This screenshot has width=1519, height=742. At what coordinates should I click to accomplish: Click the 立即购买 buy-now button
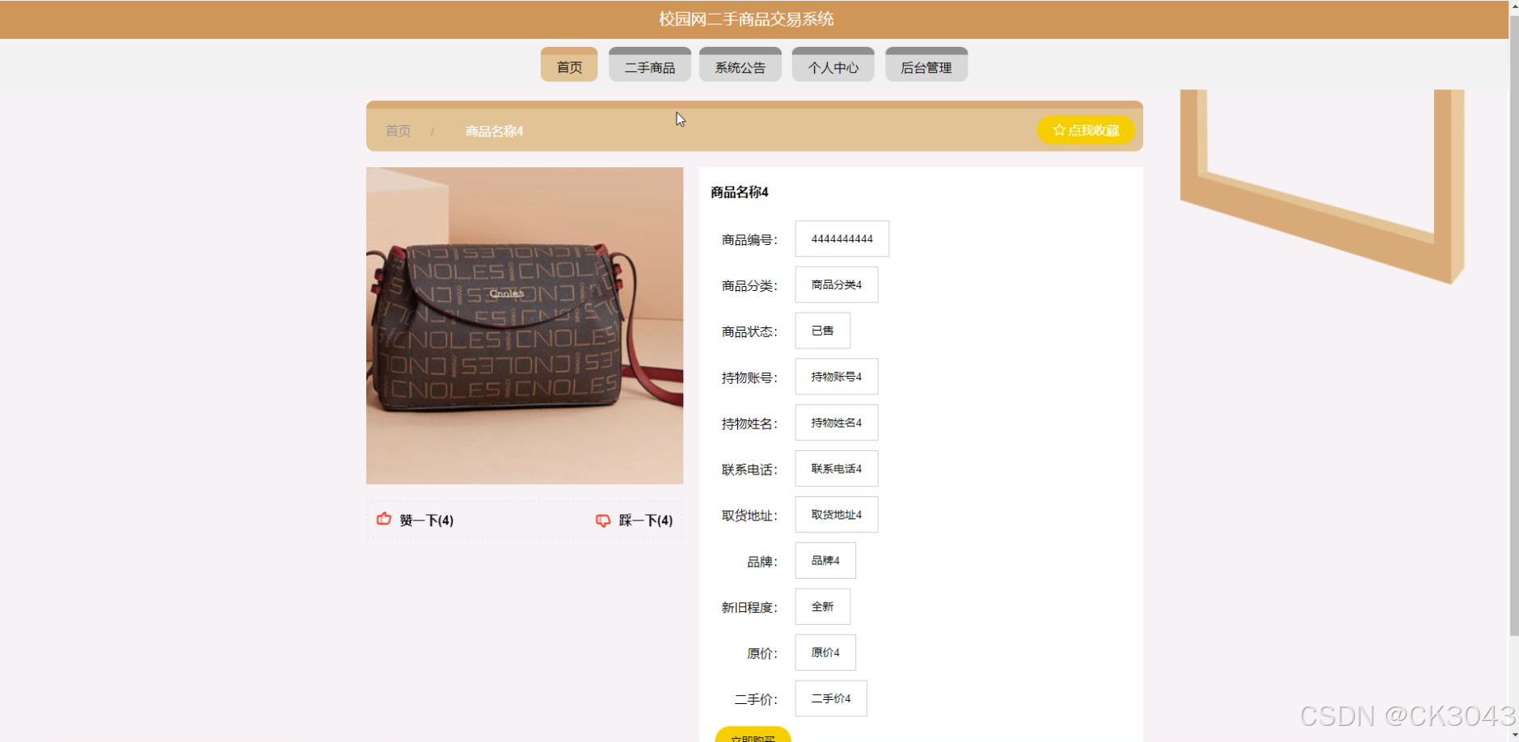coord(753,734)
